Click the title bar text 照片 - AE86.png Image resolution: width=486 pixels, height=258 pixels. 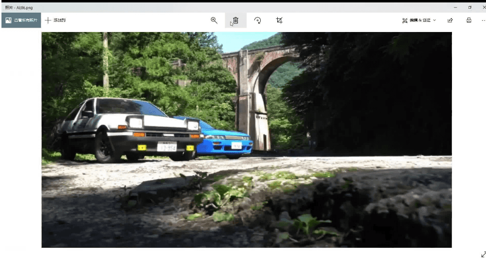coord(19,7)
